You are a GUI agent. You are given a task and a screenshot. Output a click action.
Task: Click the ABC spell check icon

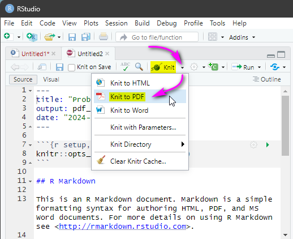pos(125,67)
